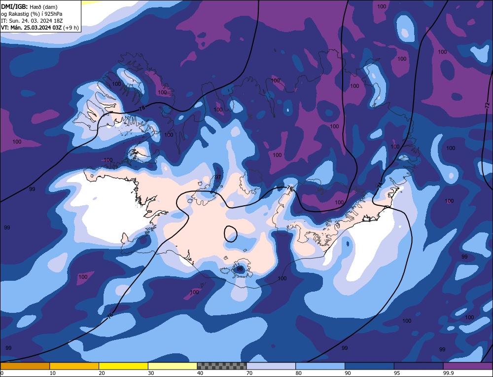Screen dimensions: 493x377
Task: Click the medium blue 90–95 legend swatch
Action: click(369, 366)
